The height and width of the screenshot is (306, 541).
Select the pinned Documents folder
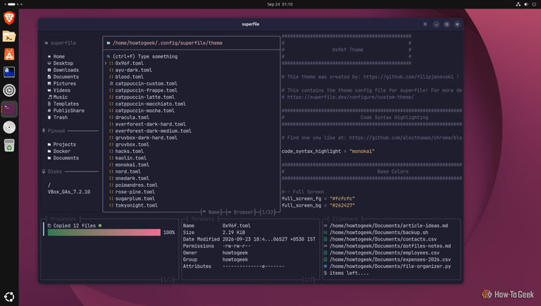pos(66,158)
